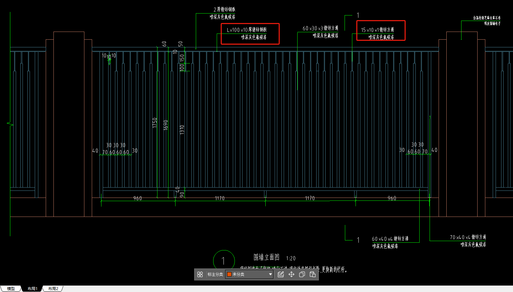Switch to the 布局1 tab

pyautogui.click(x=32, y=289)
